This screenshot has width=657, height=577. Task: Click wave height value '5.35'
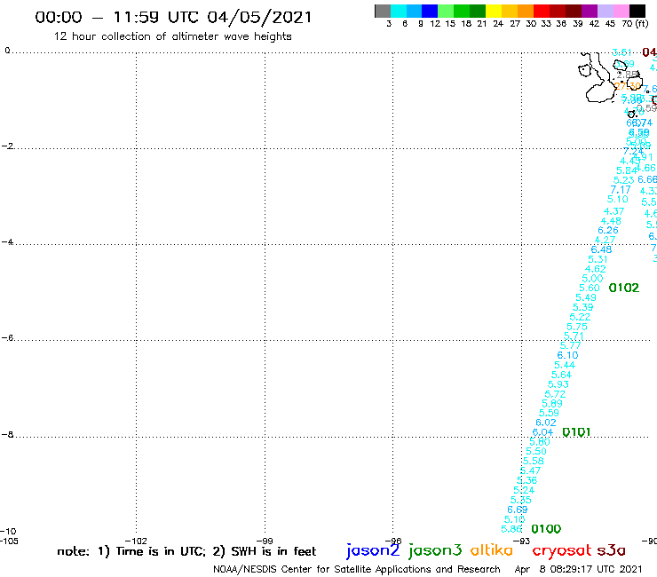pyautogui.click(x=521, y=500)
